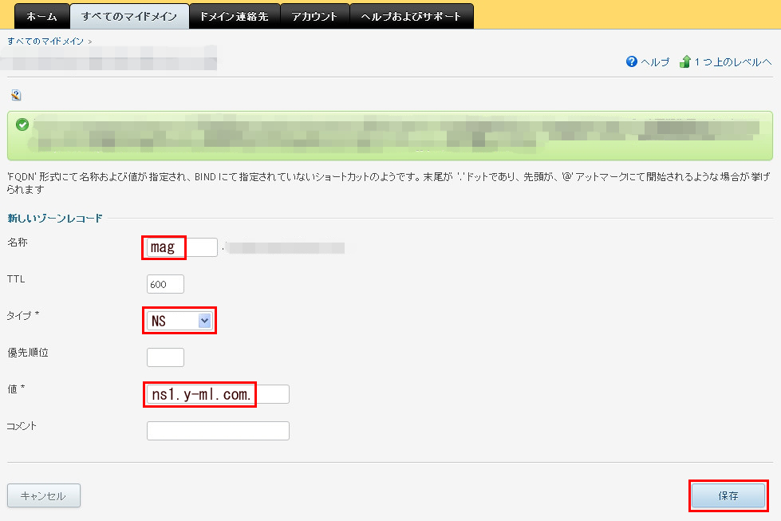
Task: Cancel with the キャンセル button
Action: pyautogui.click(x=44, y=495)
